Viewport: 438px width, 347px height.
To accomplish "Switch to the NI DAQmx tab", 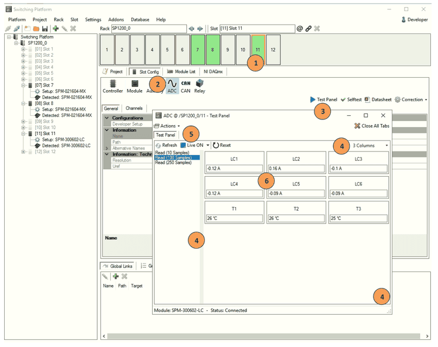I will point(213,72).
